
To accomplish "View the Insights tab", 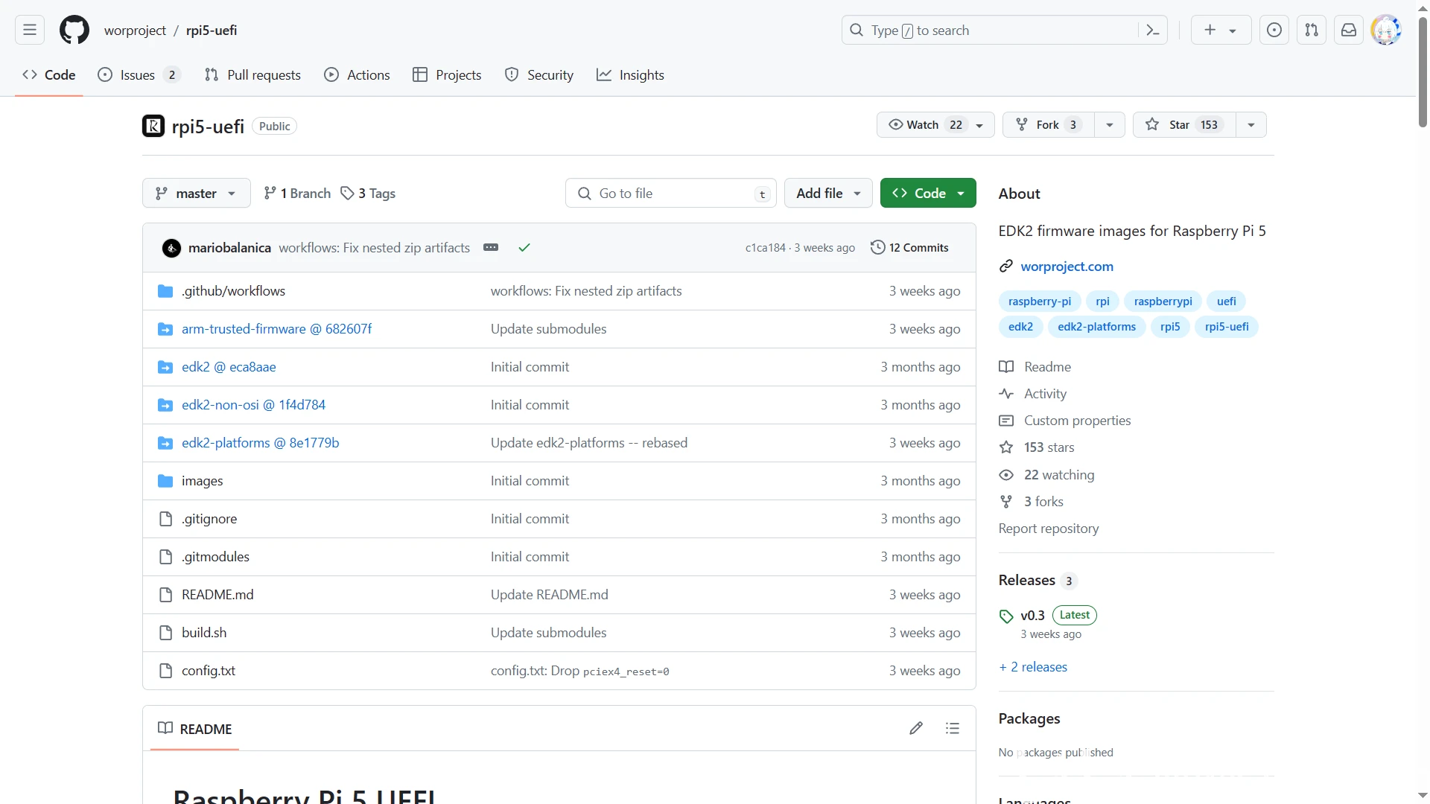I will (x=630, y=75).
